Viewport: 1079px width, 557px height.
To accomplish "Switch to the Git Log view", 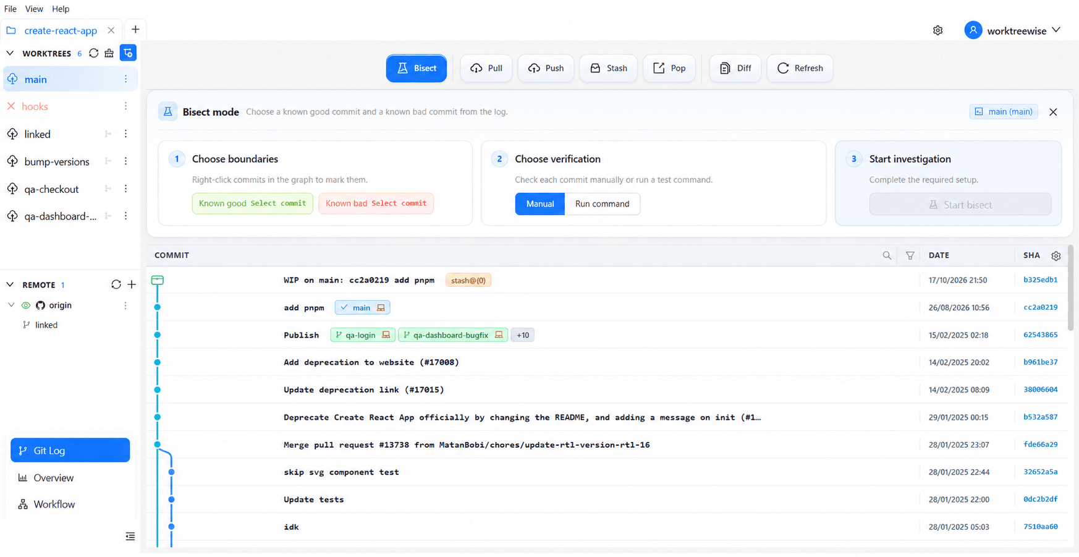I will 70,450.
